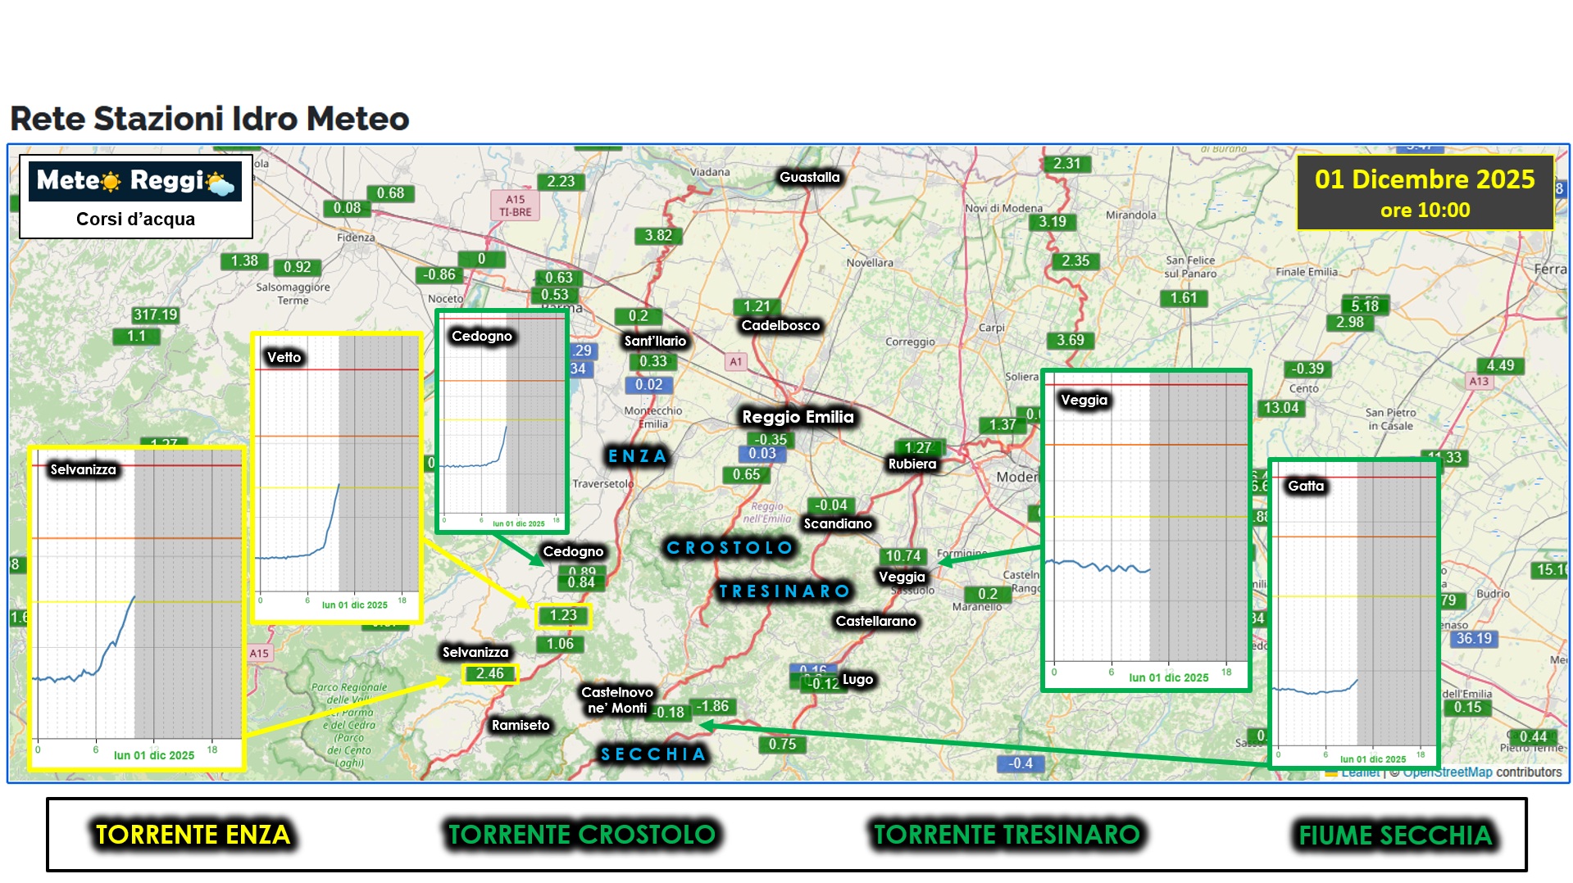The width and height of the screenshot is (1573, 883).
Task: Select the TORRENTE ENZA label
Action: pos(193,835)
